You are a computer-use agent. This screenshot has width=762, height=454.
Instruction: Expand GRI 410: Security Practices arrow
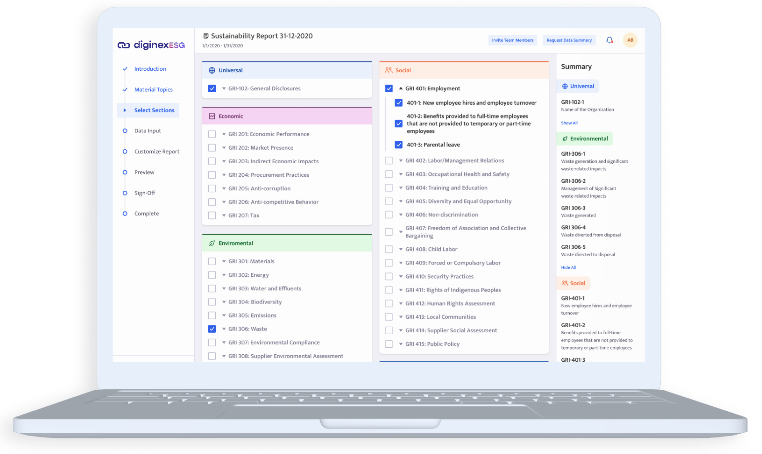pos(401,277)
